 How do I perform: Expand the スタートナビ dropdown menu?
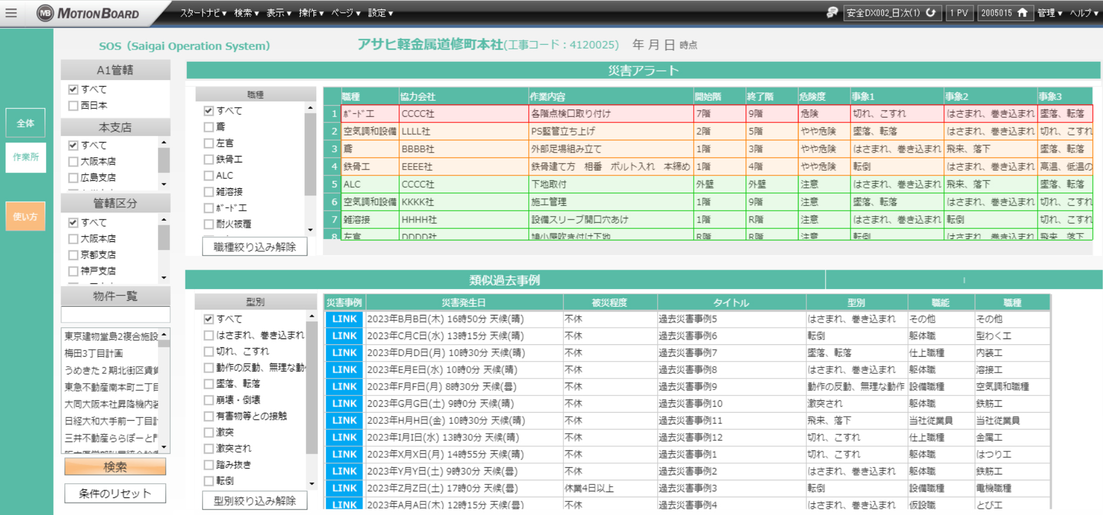click(x=203, y=13)
